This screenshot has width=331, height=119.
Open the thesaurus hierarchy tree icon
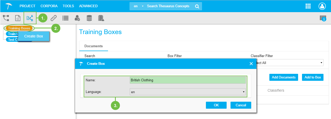point(6,18)
